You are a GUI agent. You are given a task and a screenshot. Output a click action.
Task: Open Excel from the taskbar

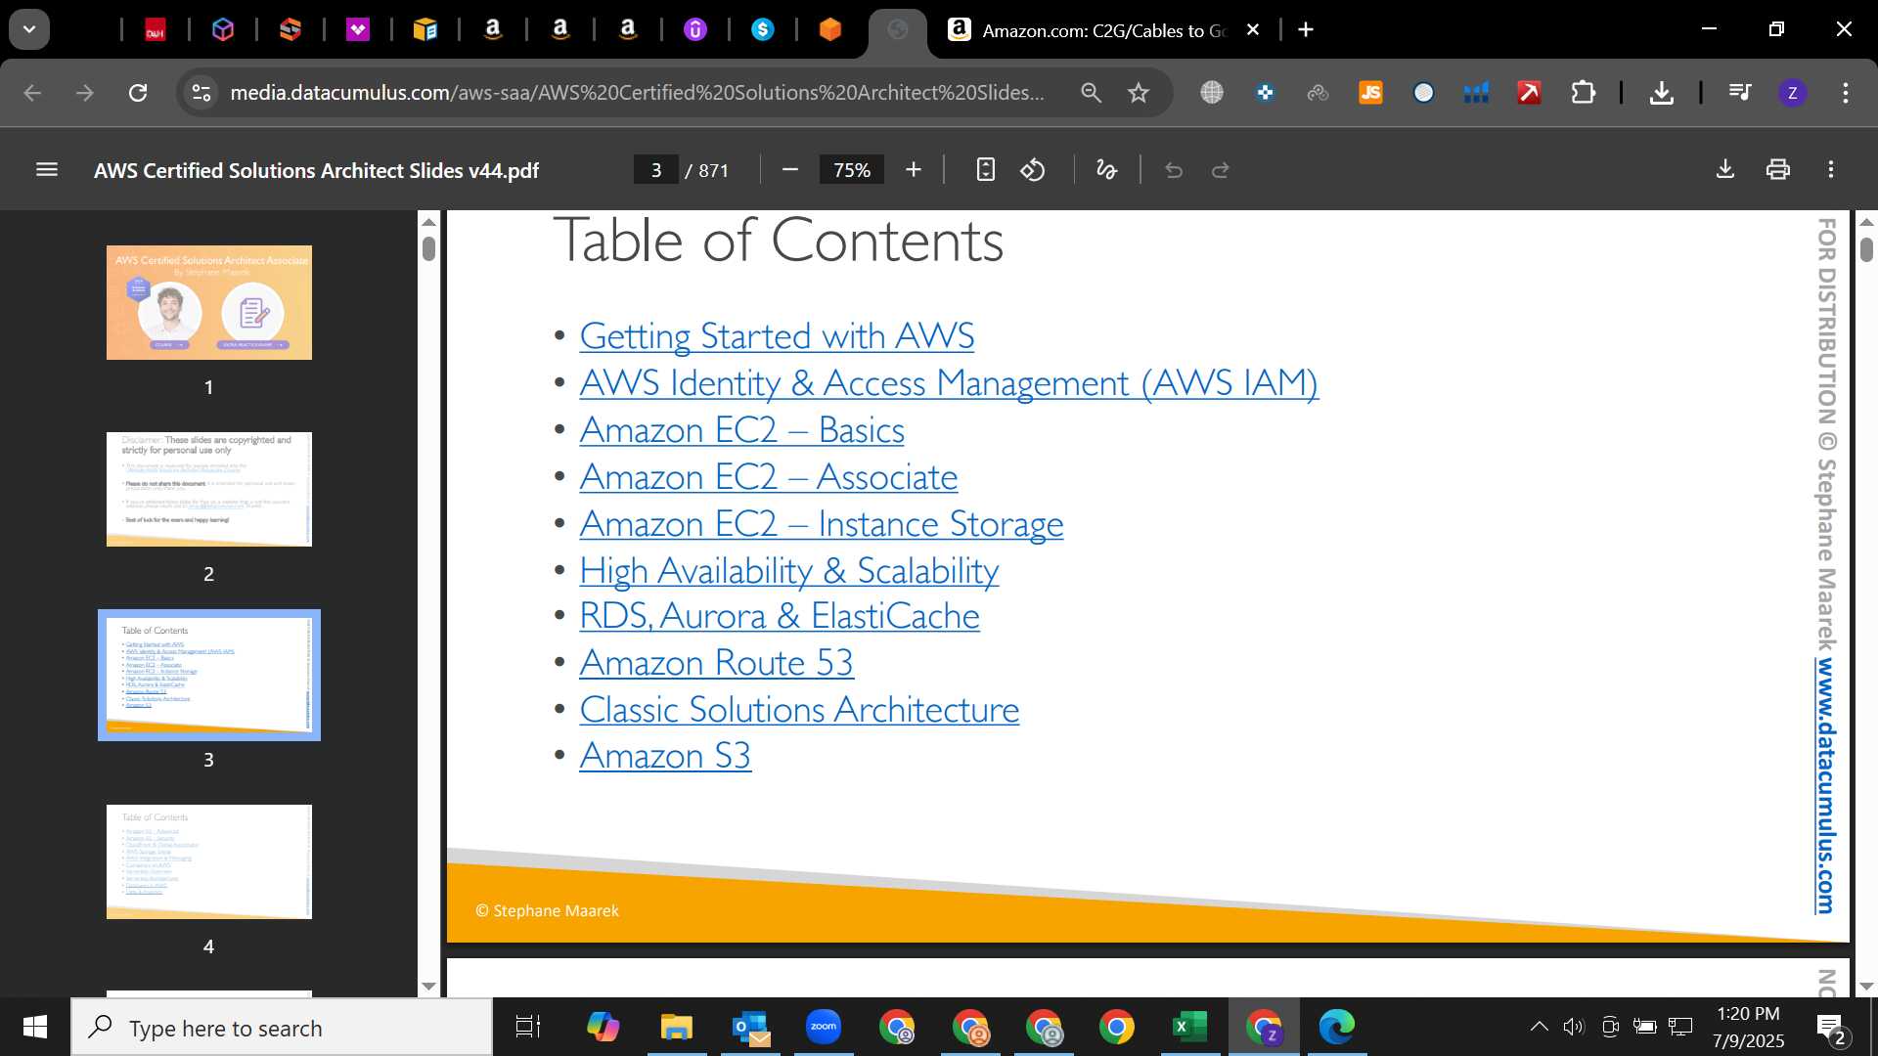pos(1189,1027)
